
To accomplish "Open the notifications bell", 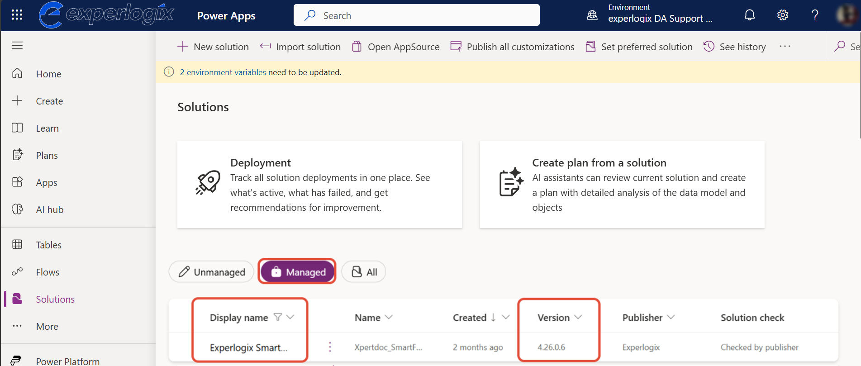I will tap(750, 15).
